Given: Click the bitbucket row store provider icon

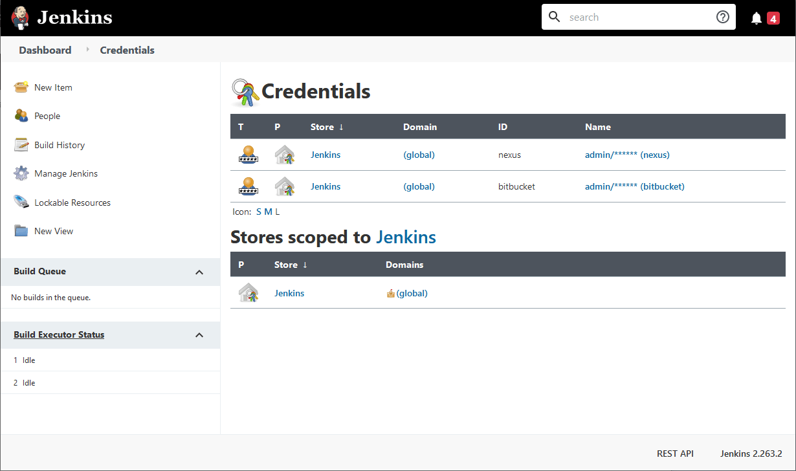Looking at the screenshot, I should click(285, 186).
